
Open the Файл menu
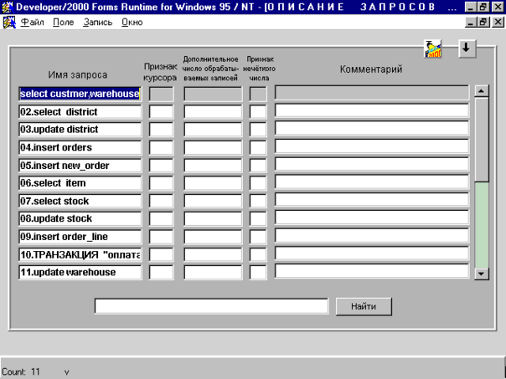32,23
